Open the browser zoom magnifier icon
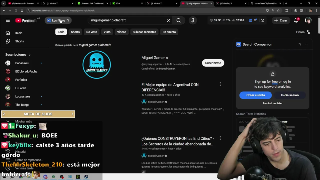Viewport: 320px width, 180px height. tap(273, 10)
